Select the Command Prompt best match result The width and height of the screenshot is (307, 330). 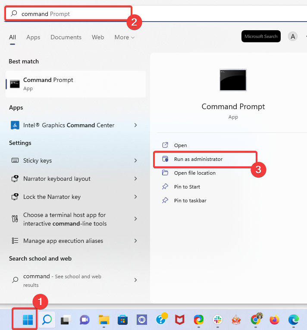coord(75,84)
